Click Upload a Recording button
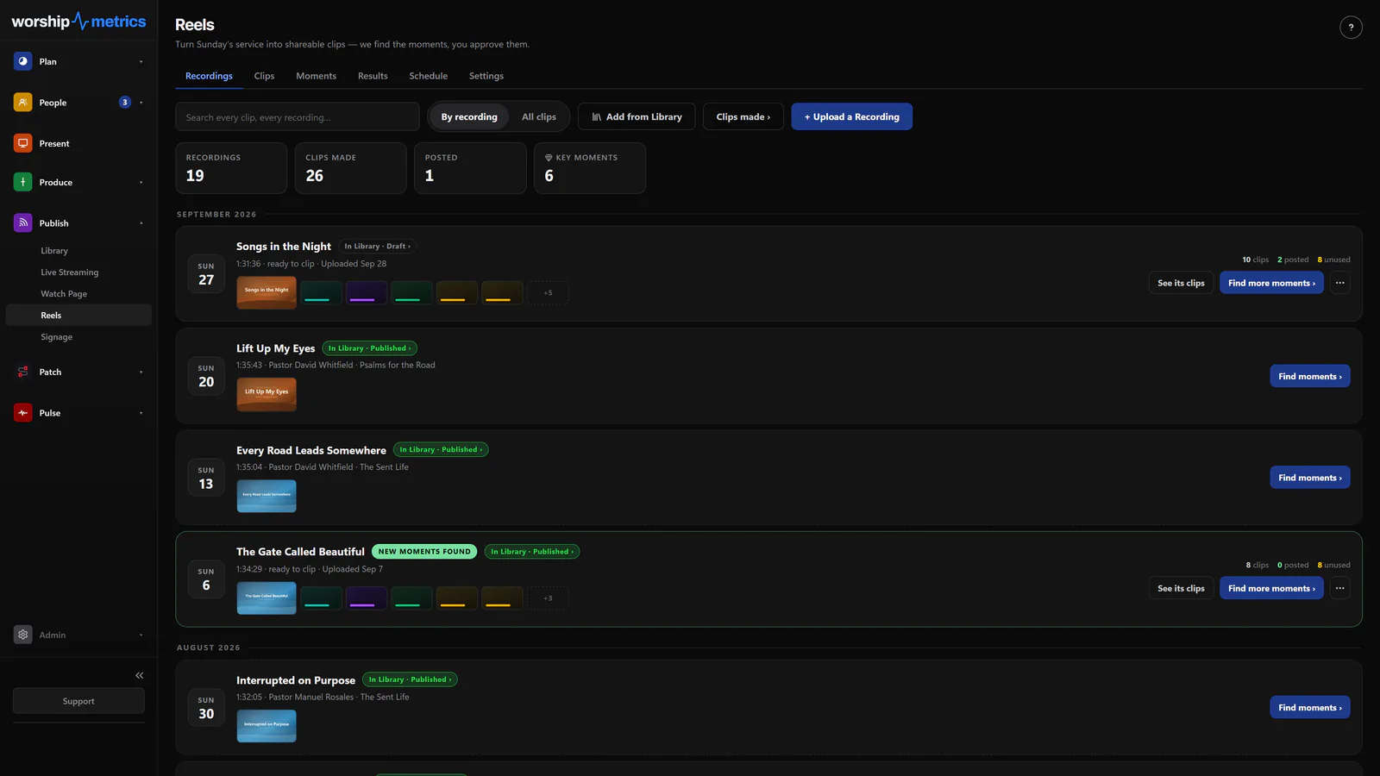Image resolution: width=1380 pixels, height=776 pixels. pos(852,116)
